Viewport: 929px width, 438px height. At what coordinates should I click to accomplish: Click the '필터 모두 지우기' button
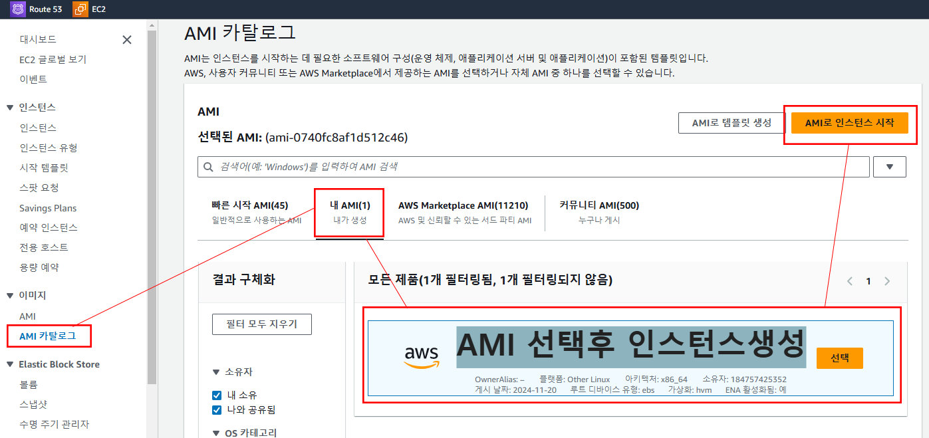pyautogui.click(x=262, y=324)
